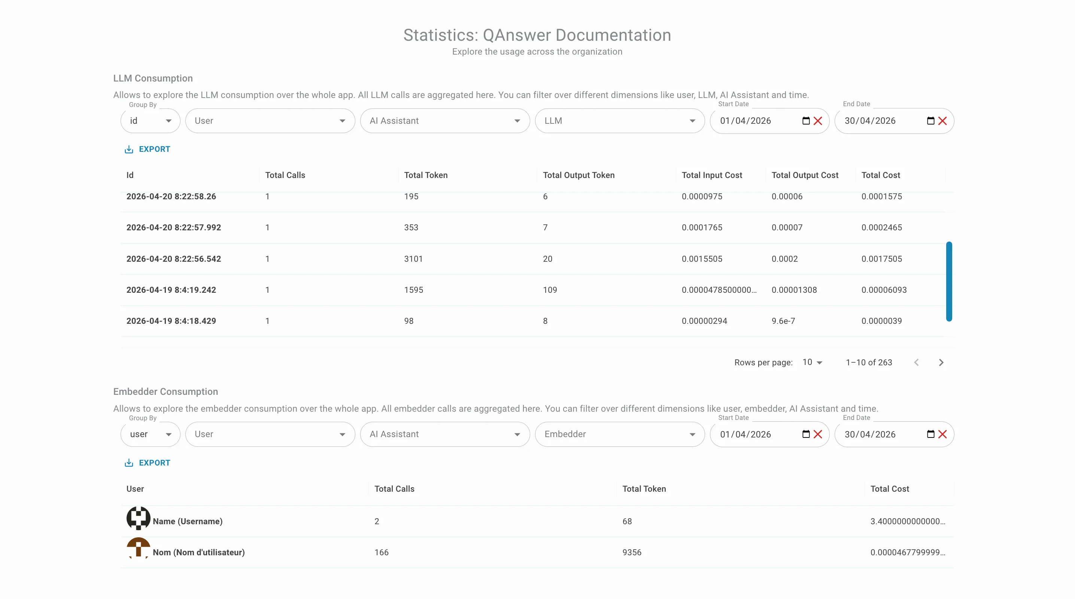Click truncated input cost 0.0000478500000…
Image resolution: width=1075 pixels, height=599 pixels.
coord(719,290)
